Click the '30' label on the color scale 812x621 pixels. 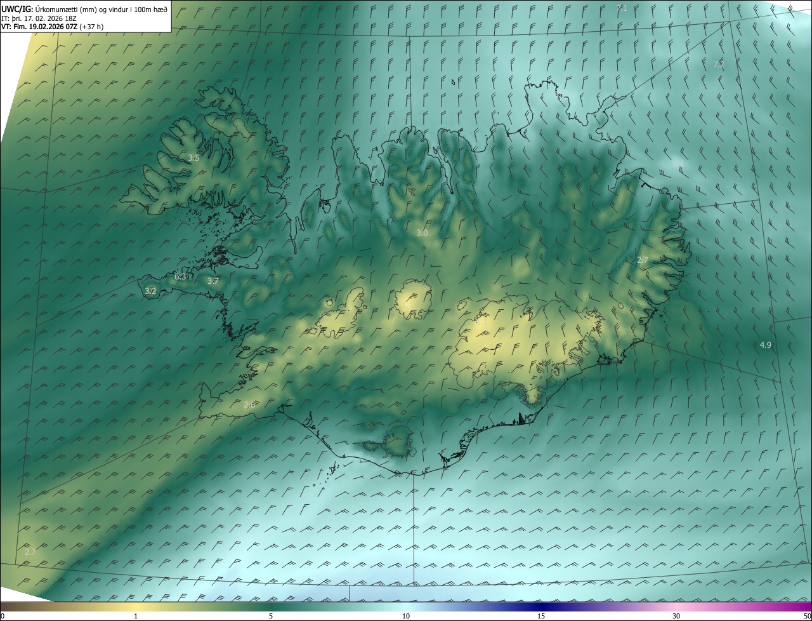point(676,616)
